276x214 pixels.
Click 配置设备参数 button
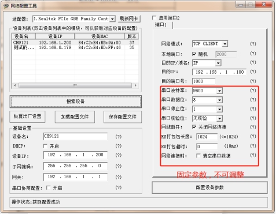click(209, 187)
